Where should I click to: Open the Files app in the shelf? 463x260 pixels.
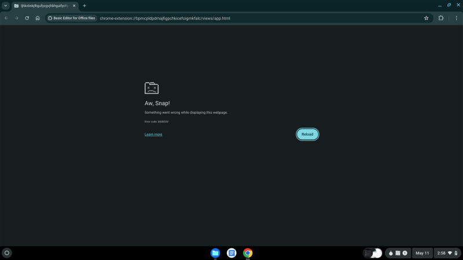click(x=215, y=253)
